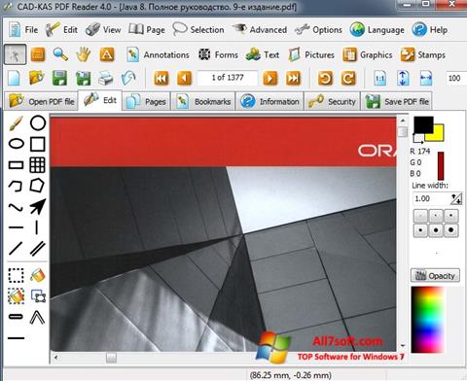Click the new blank document icon

coord(14,78)
